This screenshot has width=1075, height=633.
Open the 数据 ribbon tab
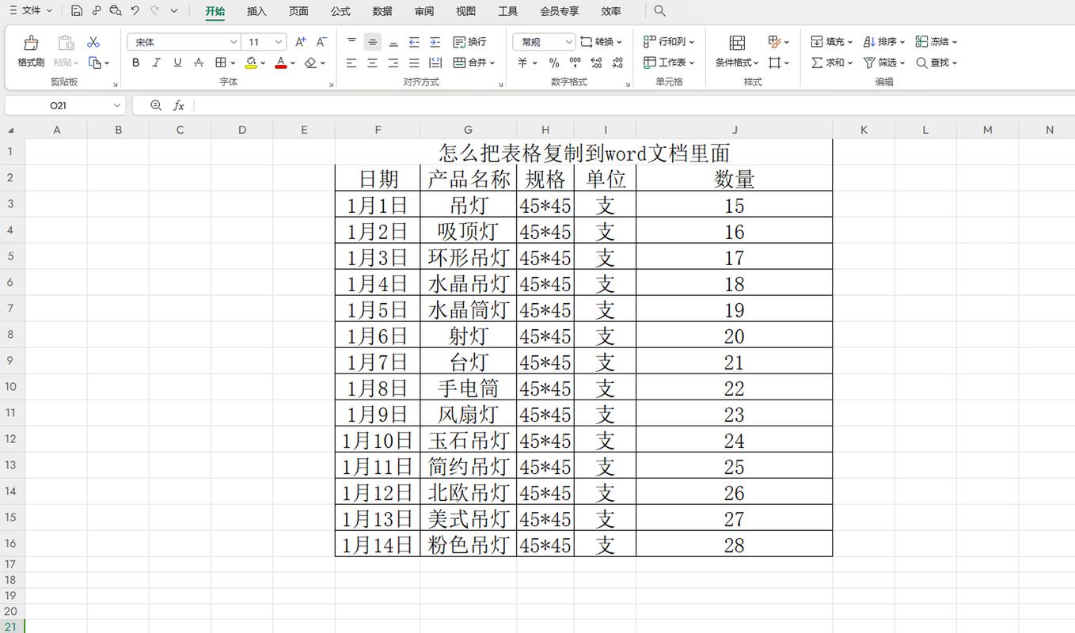point(382,11)
